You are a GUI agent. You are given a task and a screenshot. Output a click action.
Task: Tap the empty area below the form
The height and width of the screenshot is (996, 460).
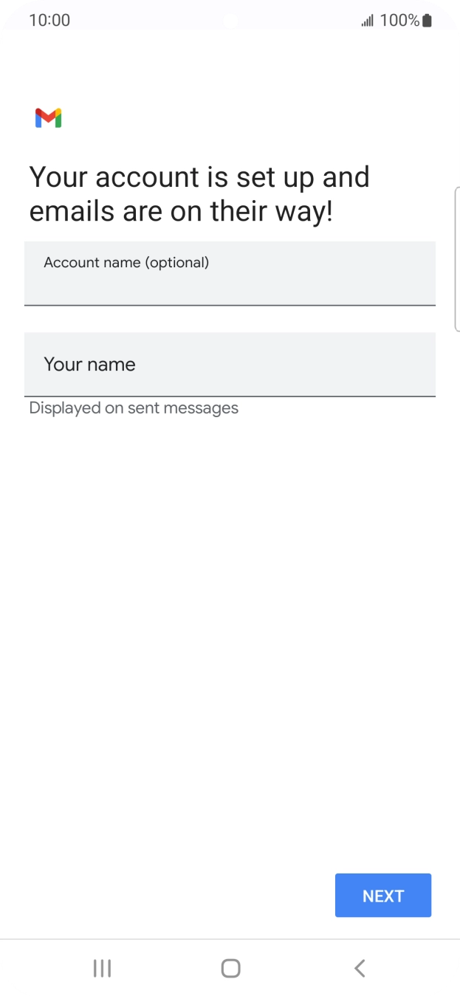230,628
